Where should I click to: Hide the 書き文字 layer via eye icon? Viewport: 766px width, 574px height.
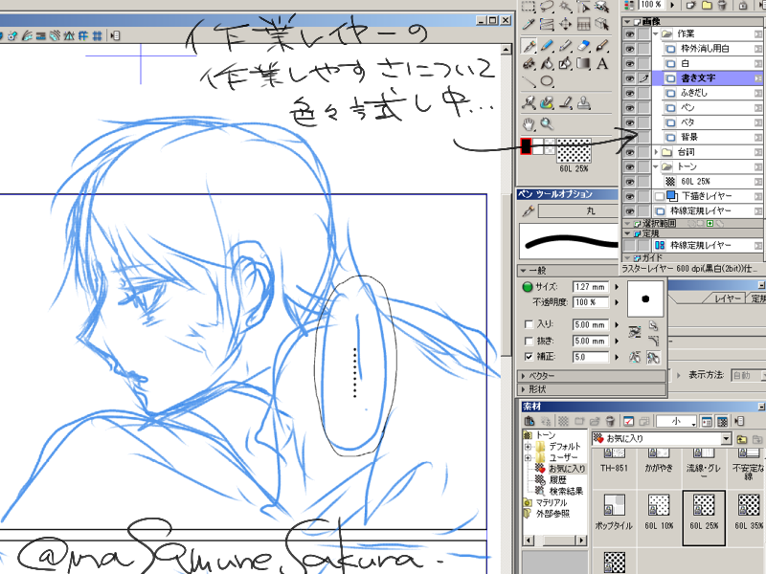click(630, 78)
